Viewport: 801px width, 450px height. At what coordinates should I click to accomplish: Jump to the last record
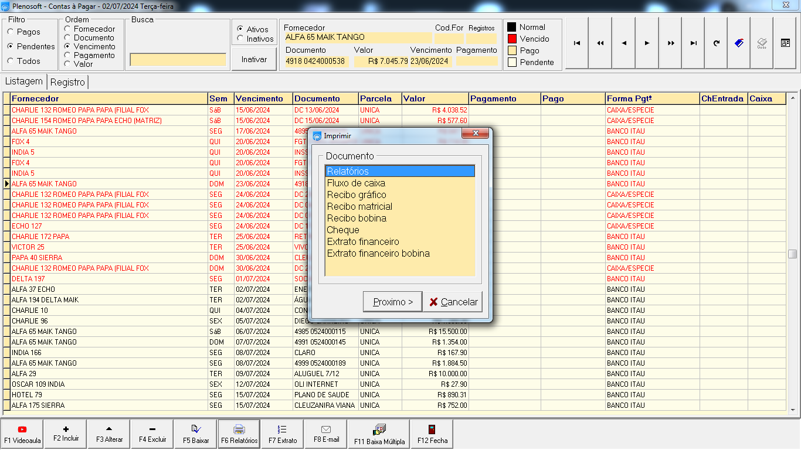[694, 43]
